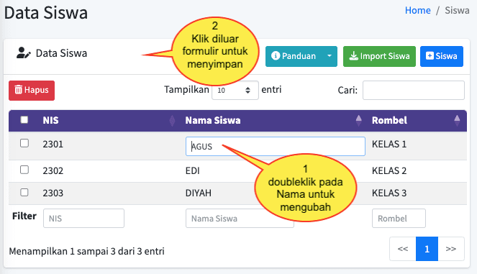
Task: Open the Panduan guide button
Action: click(x=294, y=56)
